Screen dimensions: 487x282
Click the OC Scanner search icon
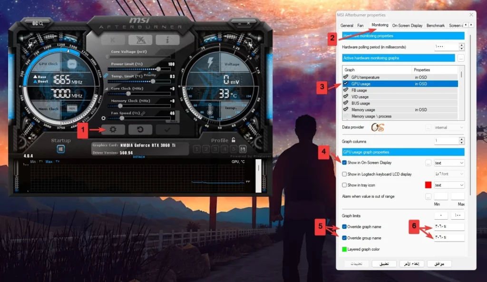point(38,23)
